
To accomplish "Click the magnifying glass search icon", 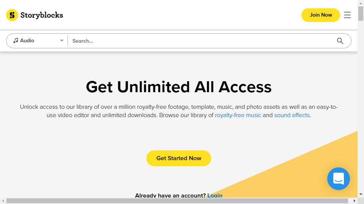I will [340, 41].
